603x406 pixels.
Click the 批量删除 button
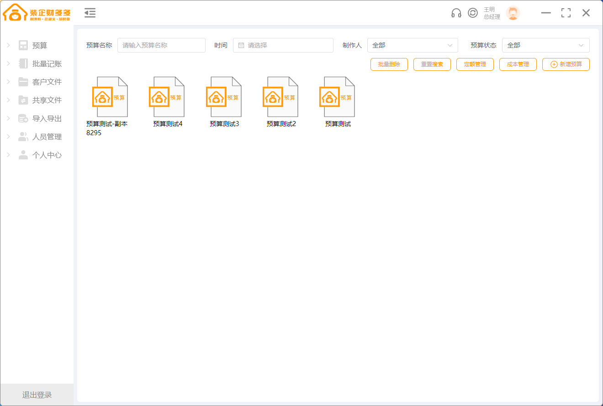pos(389,64)
